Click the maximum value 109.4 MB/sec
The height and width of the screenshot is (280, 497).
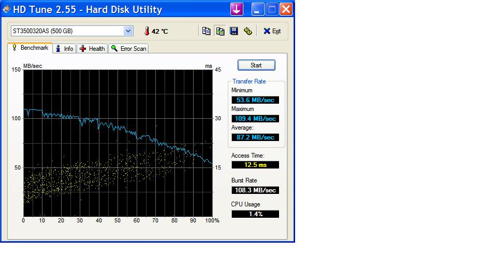(x=255, y=119)
